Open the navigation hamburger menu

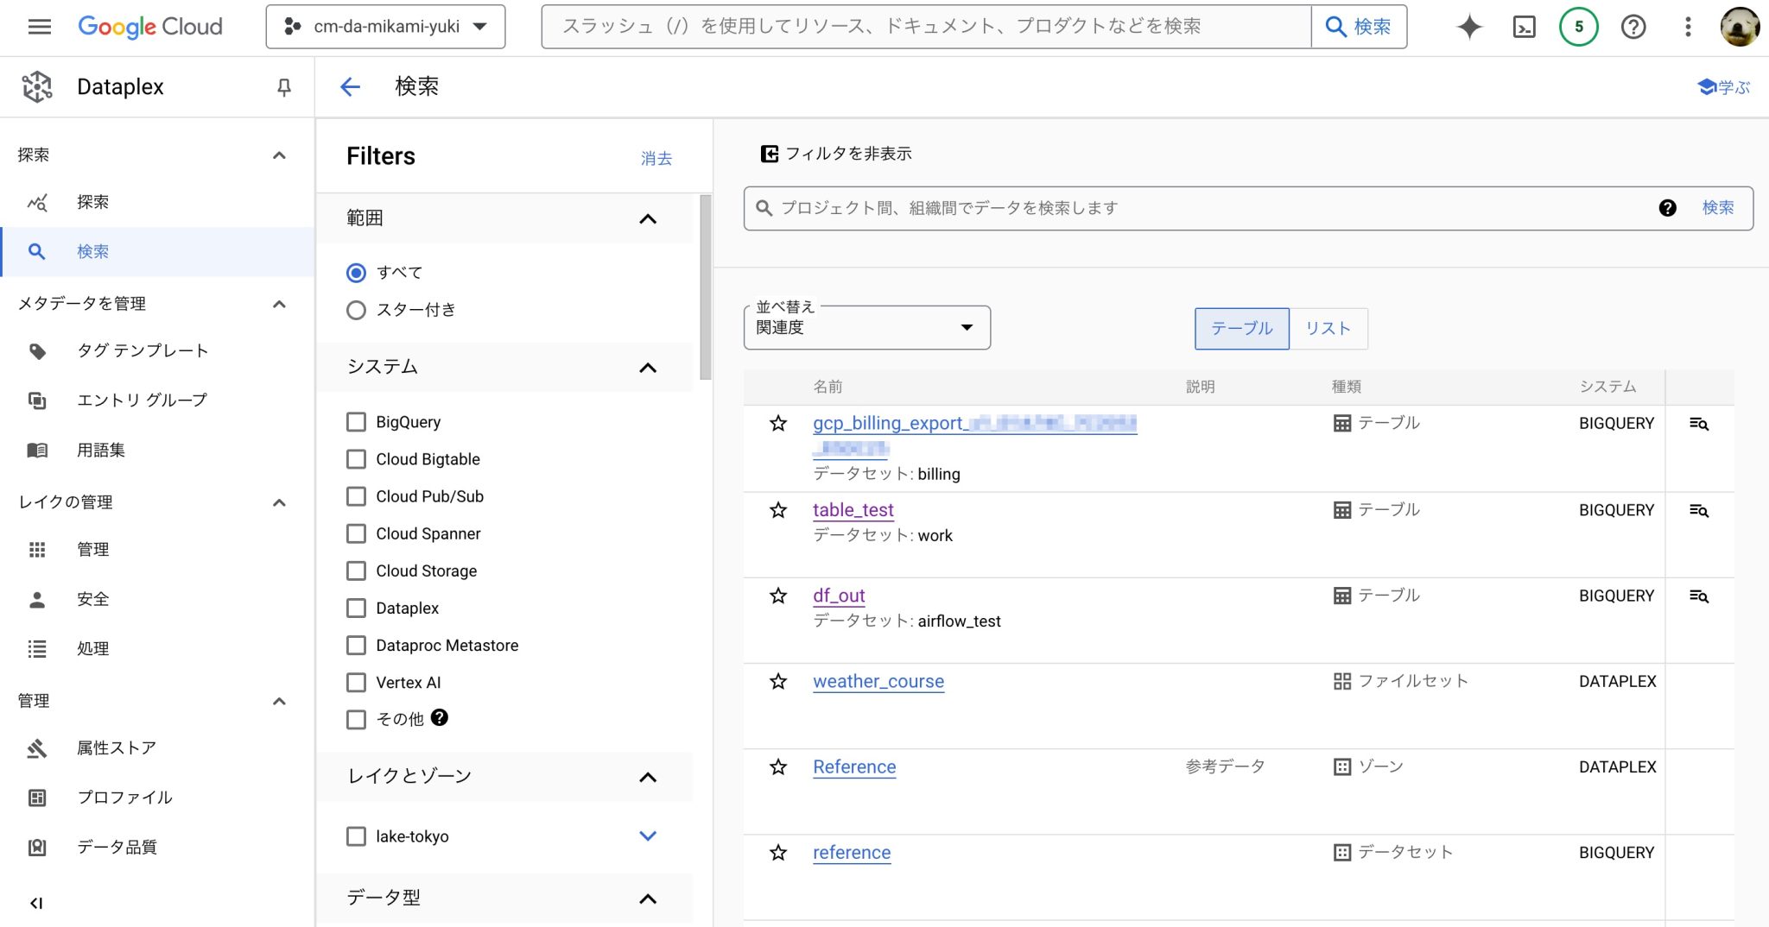click(39, 27)
